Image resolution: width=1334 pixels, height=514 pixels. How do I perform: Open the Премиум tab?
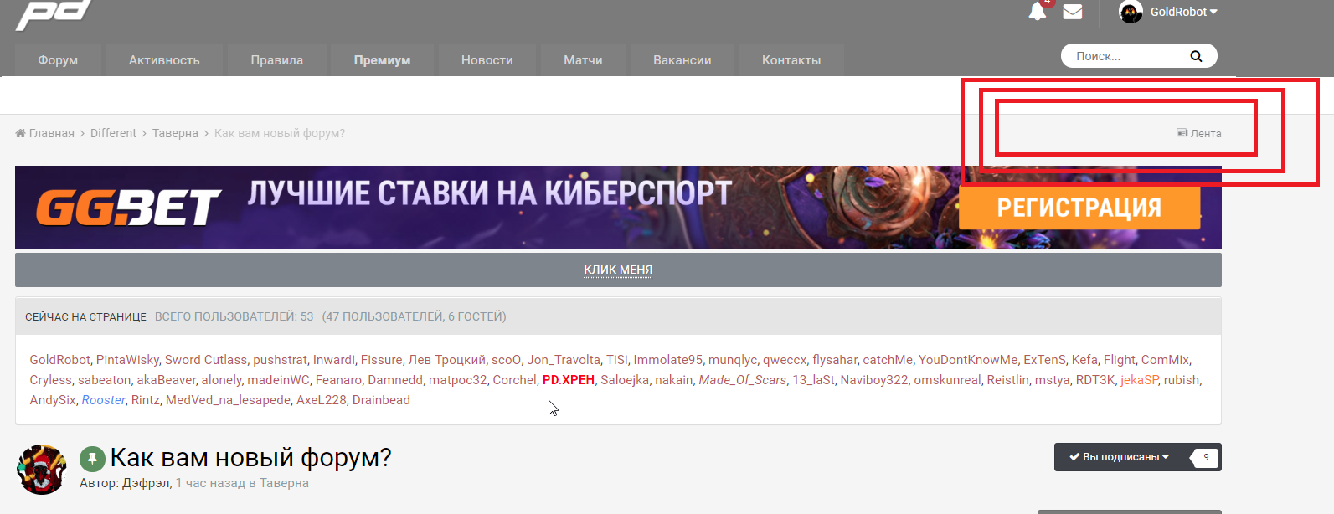[383, 60]
